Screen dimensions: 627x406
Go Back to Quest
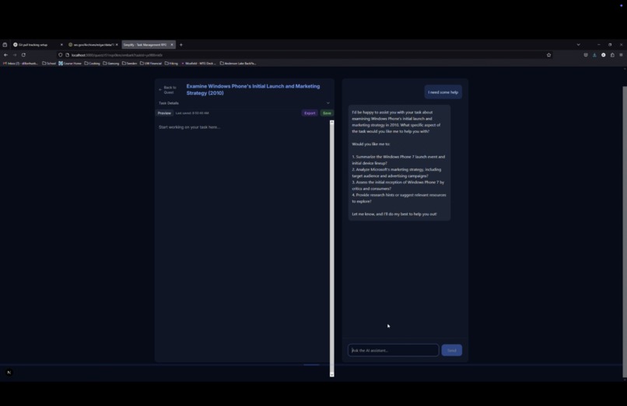167,90
